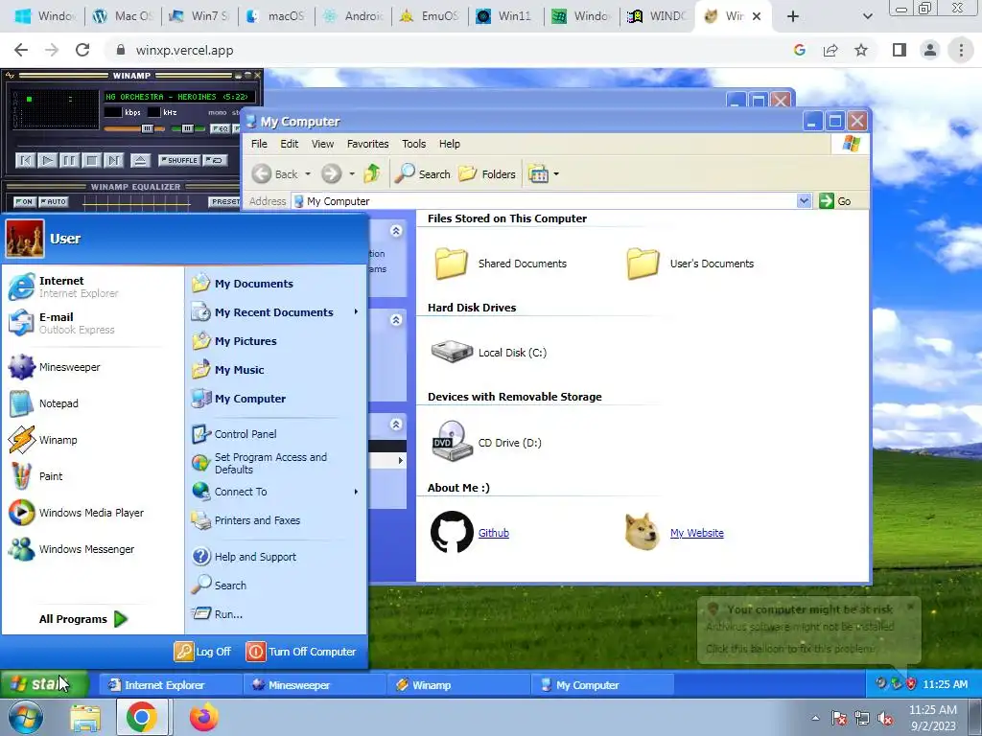
Task: Open Favorites menu in My Computer
Action: click(367, 144)
